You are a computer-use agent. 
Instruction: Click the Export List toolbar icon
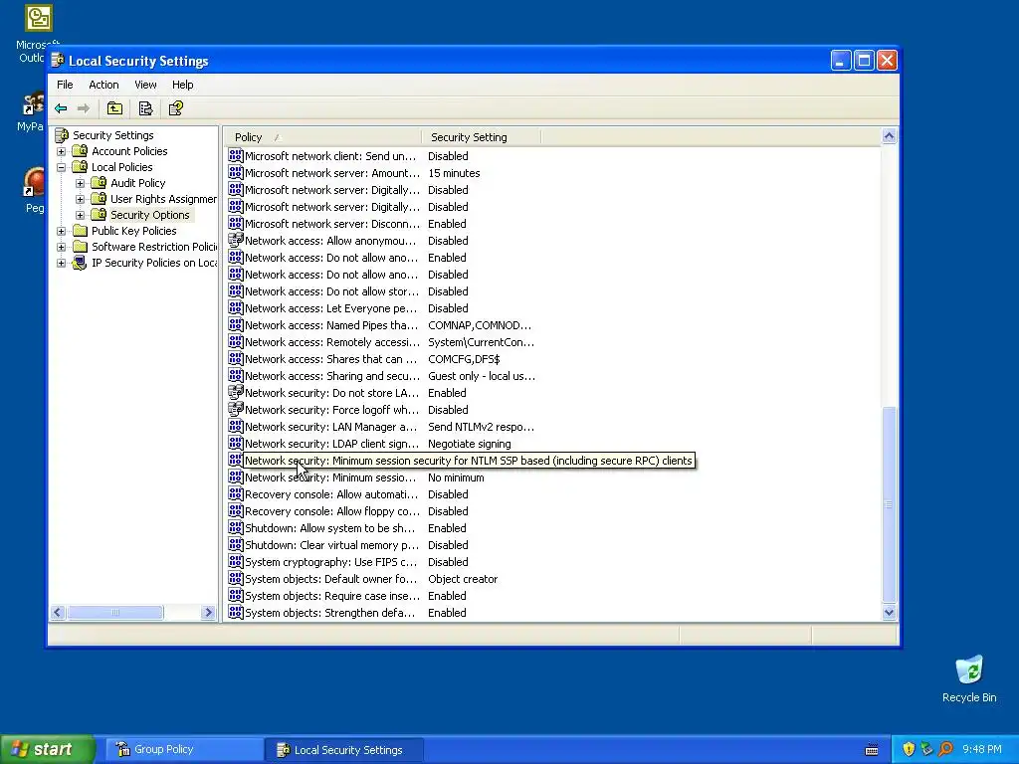145,108
